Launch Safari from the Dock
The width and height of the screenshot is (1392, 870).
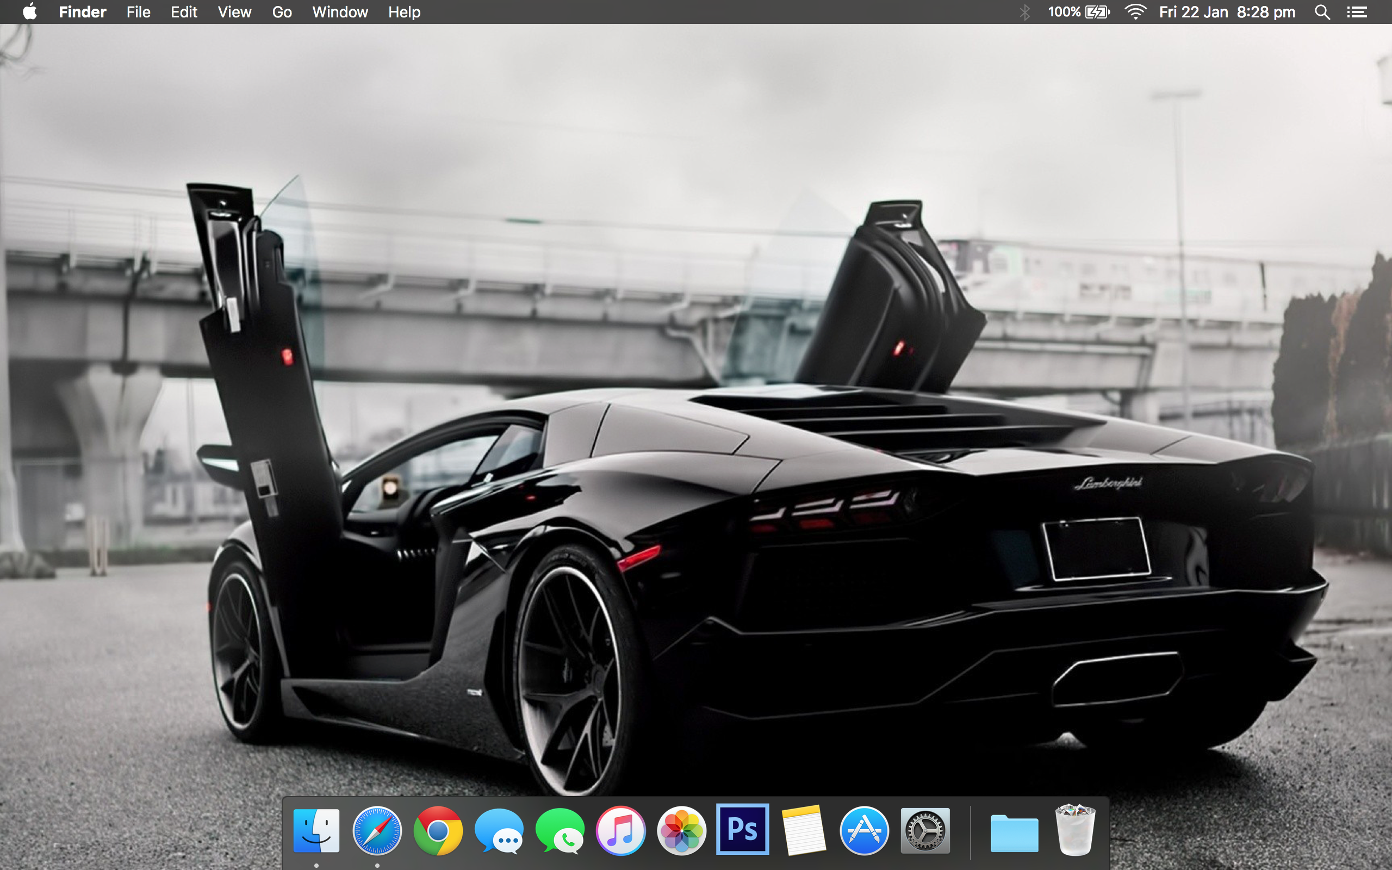(x=377, y=830)
